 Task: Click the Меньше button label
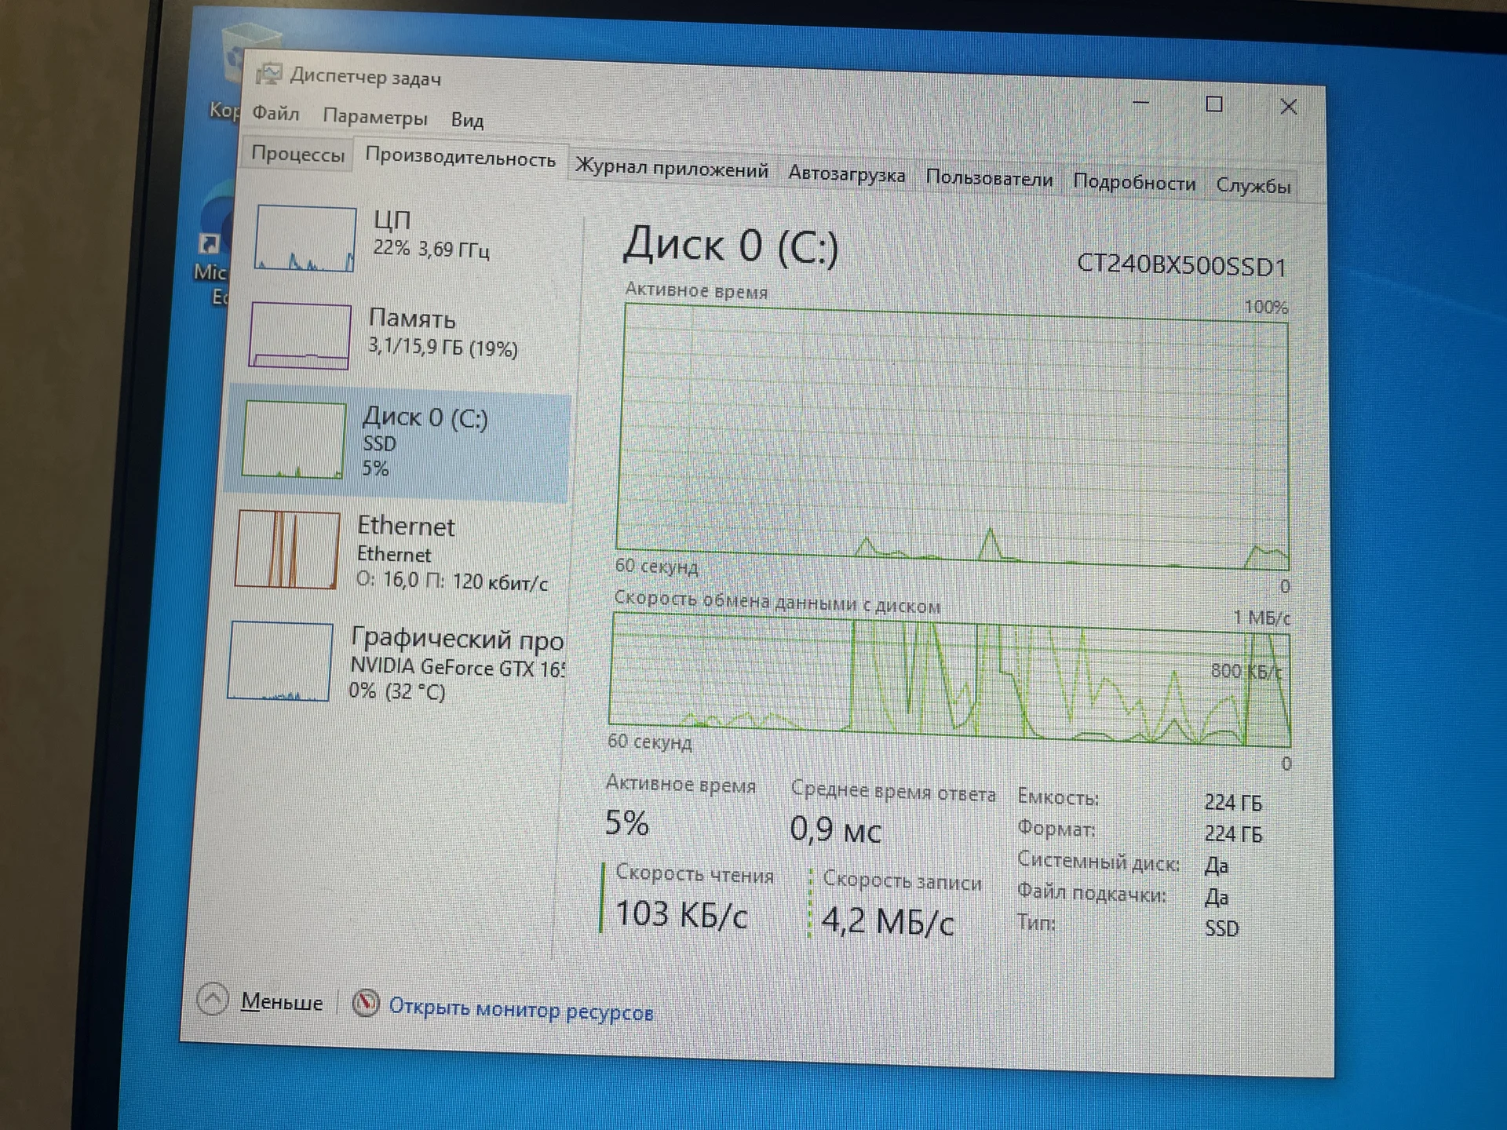tap(282, 1002)
